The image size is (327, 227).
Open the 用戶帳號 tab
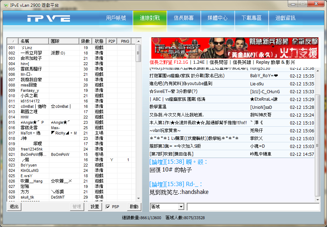tap(116, 18)
